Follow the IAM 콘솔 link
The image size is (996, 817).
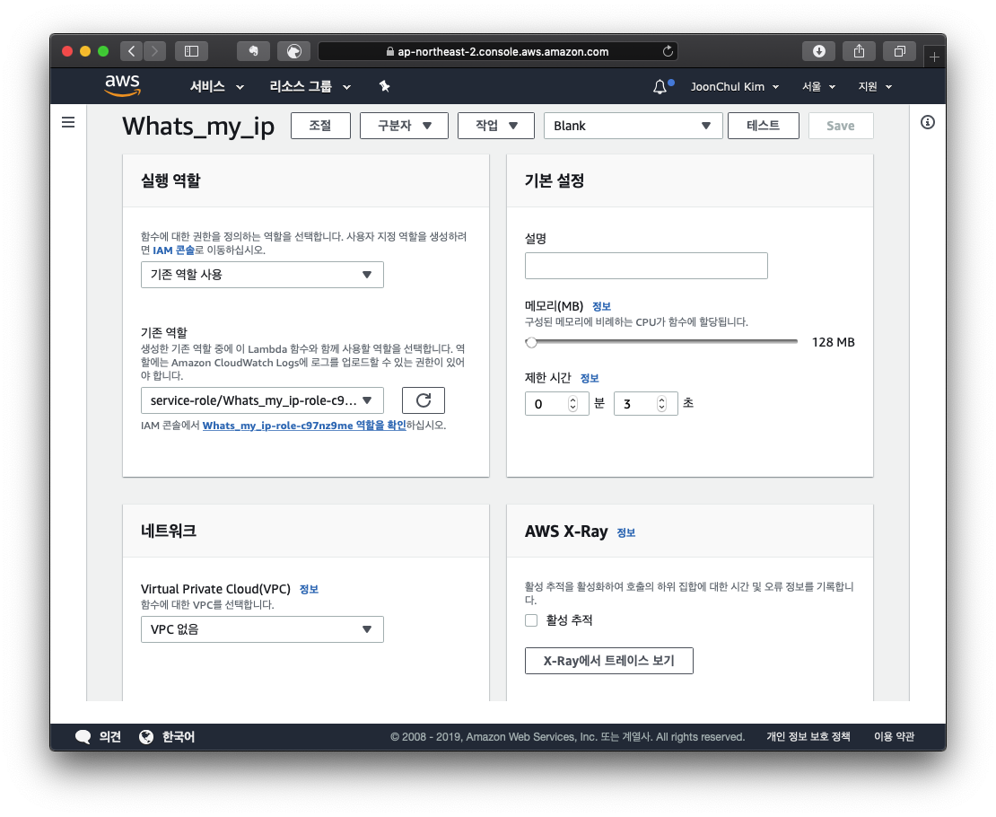coord(173,250)
